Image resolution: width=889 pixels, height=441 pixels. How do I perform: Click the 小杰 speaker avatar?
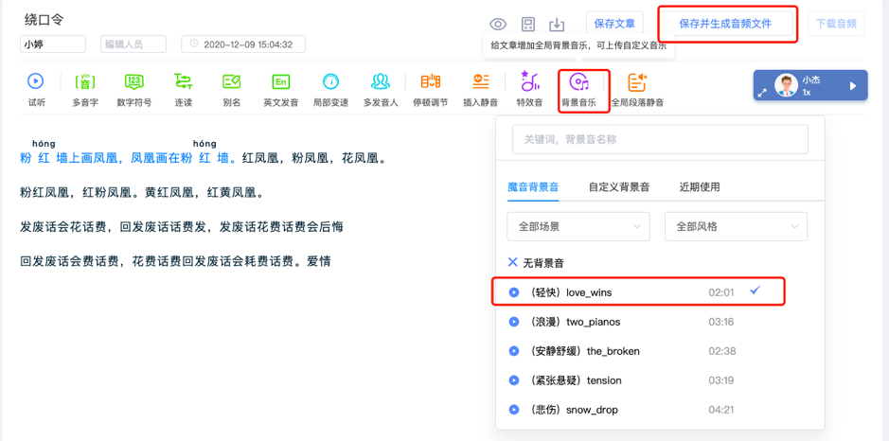tap(786, 85)
